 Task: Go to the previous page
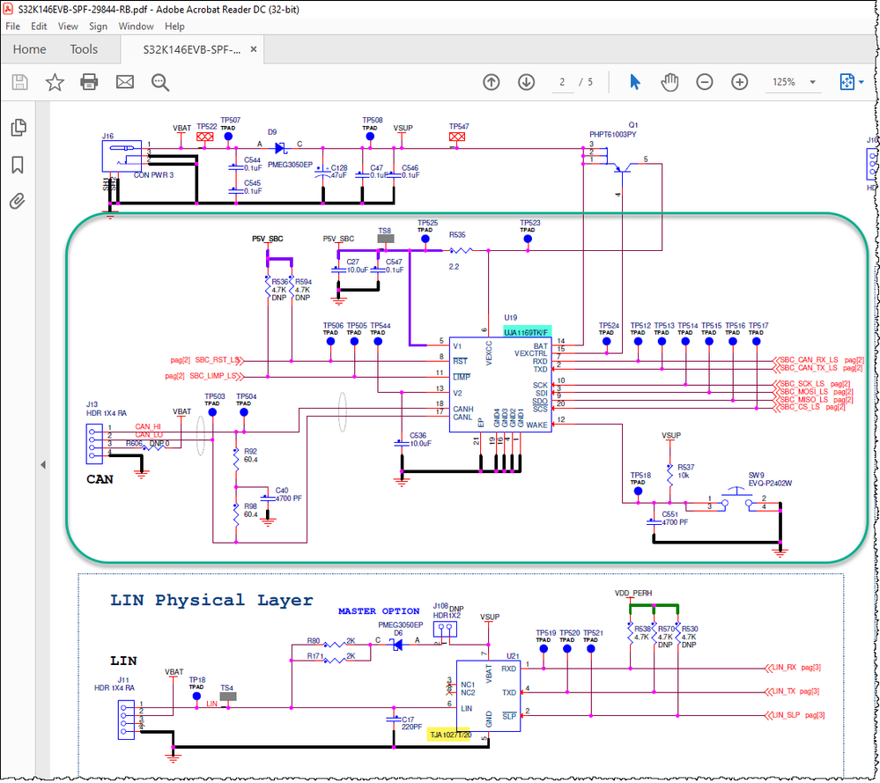click(x=491, y=81)
